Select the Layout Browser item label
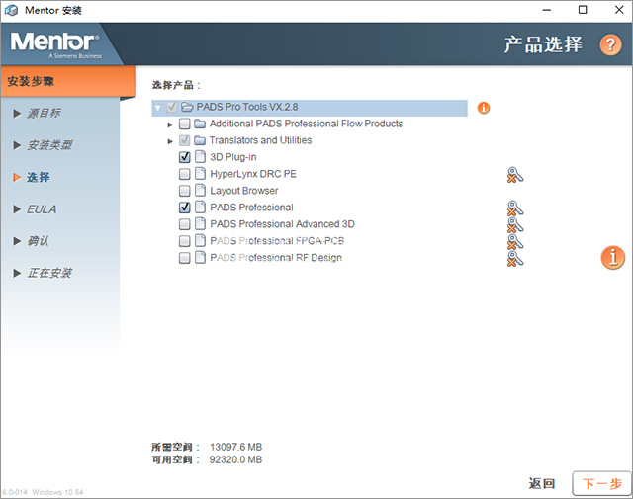 click(x=244, y=191)
